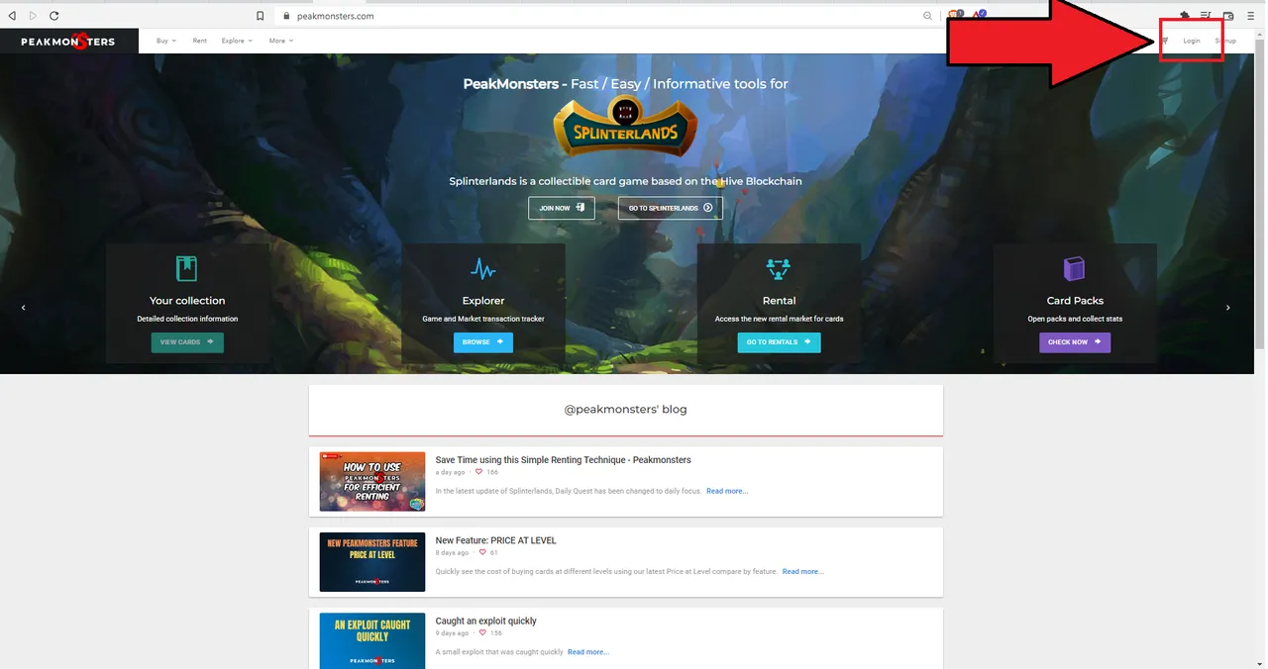Go to next carousel slide arrow

click(1228, 308)
